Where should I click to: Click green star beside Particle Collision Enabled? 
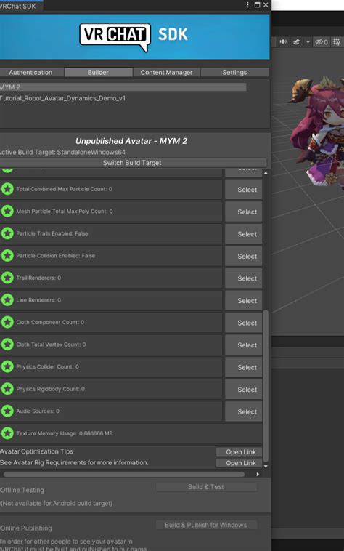(x=7, y=255)
